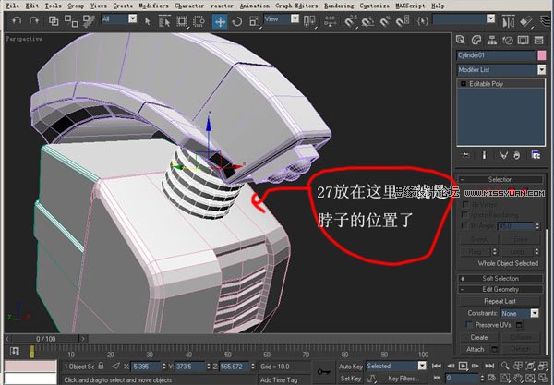Choose the Select and Move tool
The height and width of the screenshot is (385, 554).
[220, 22]
